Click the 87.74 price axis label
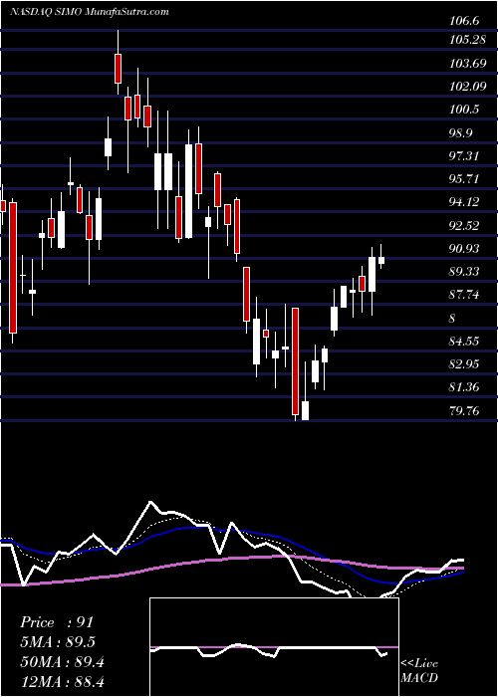This screenshot has width=498, height=697. [x=465, y=295]
